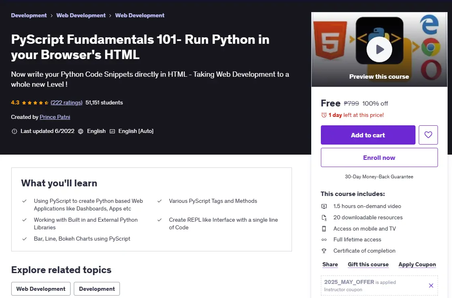Click the downloadable resources file icon
The width and height of the screenshot is (452, 298).
[x=324, y=217]
